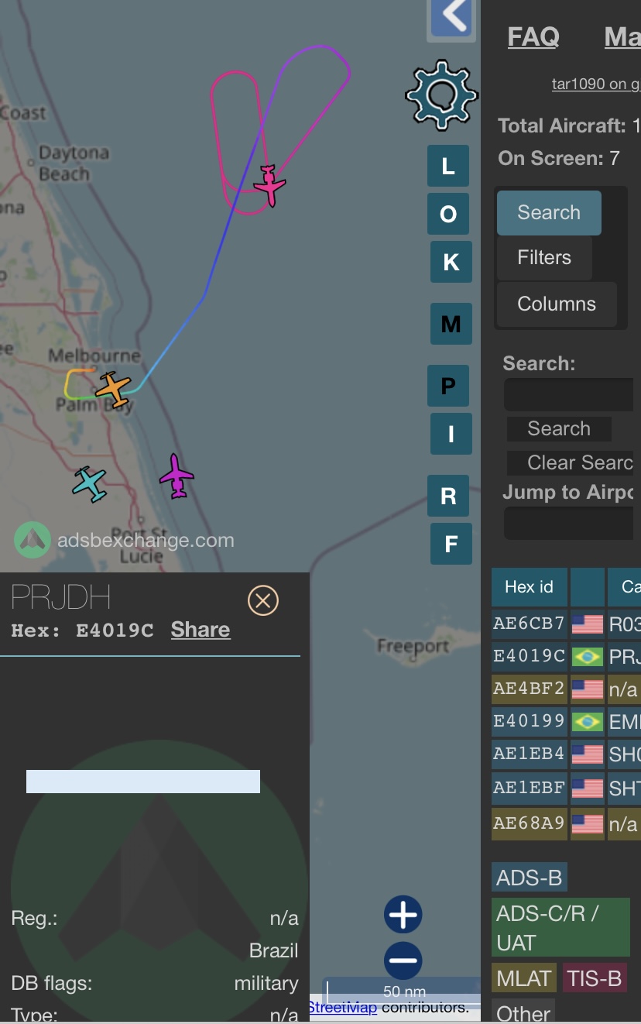Click the "military" DB flags value
Image resolution: width=641 pixels, height=1024 pixels.
click(x=266, y=984)
